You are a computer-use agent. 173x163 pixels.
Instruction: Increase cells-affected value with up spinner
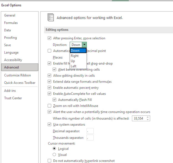pyautogui.click(x=147, y=117)
